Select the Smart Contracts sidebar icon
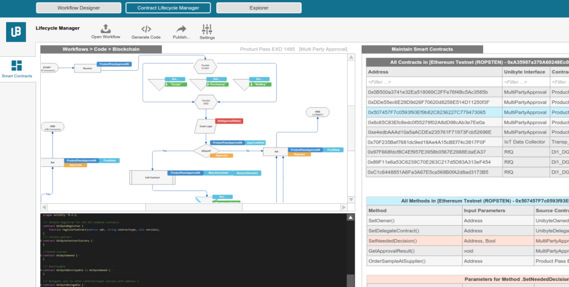The width and height of the screenshot is (569, 287). 17,66
